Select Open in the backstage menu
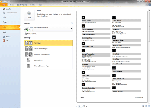 coord(5,22)
